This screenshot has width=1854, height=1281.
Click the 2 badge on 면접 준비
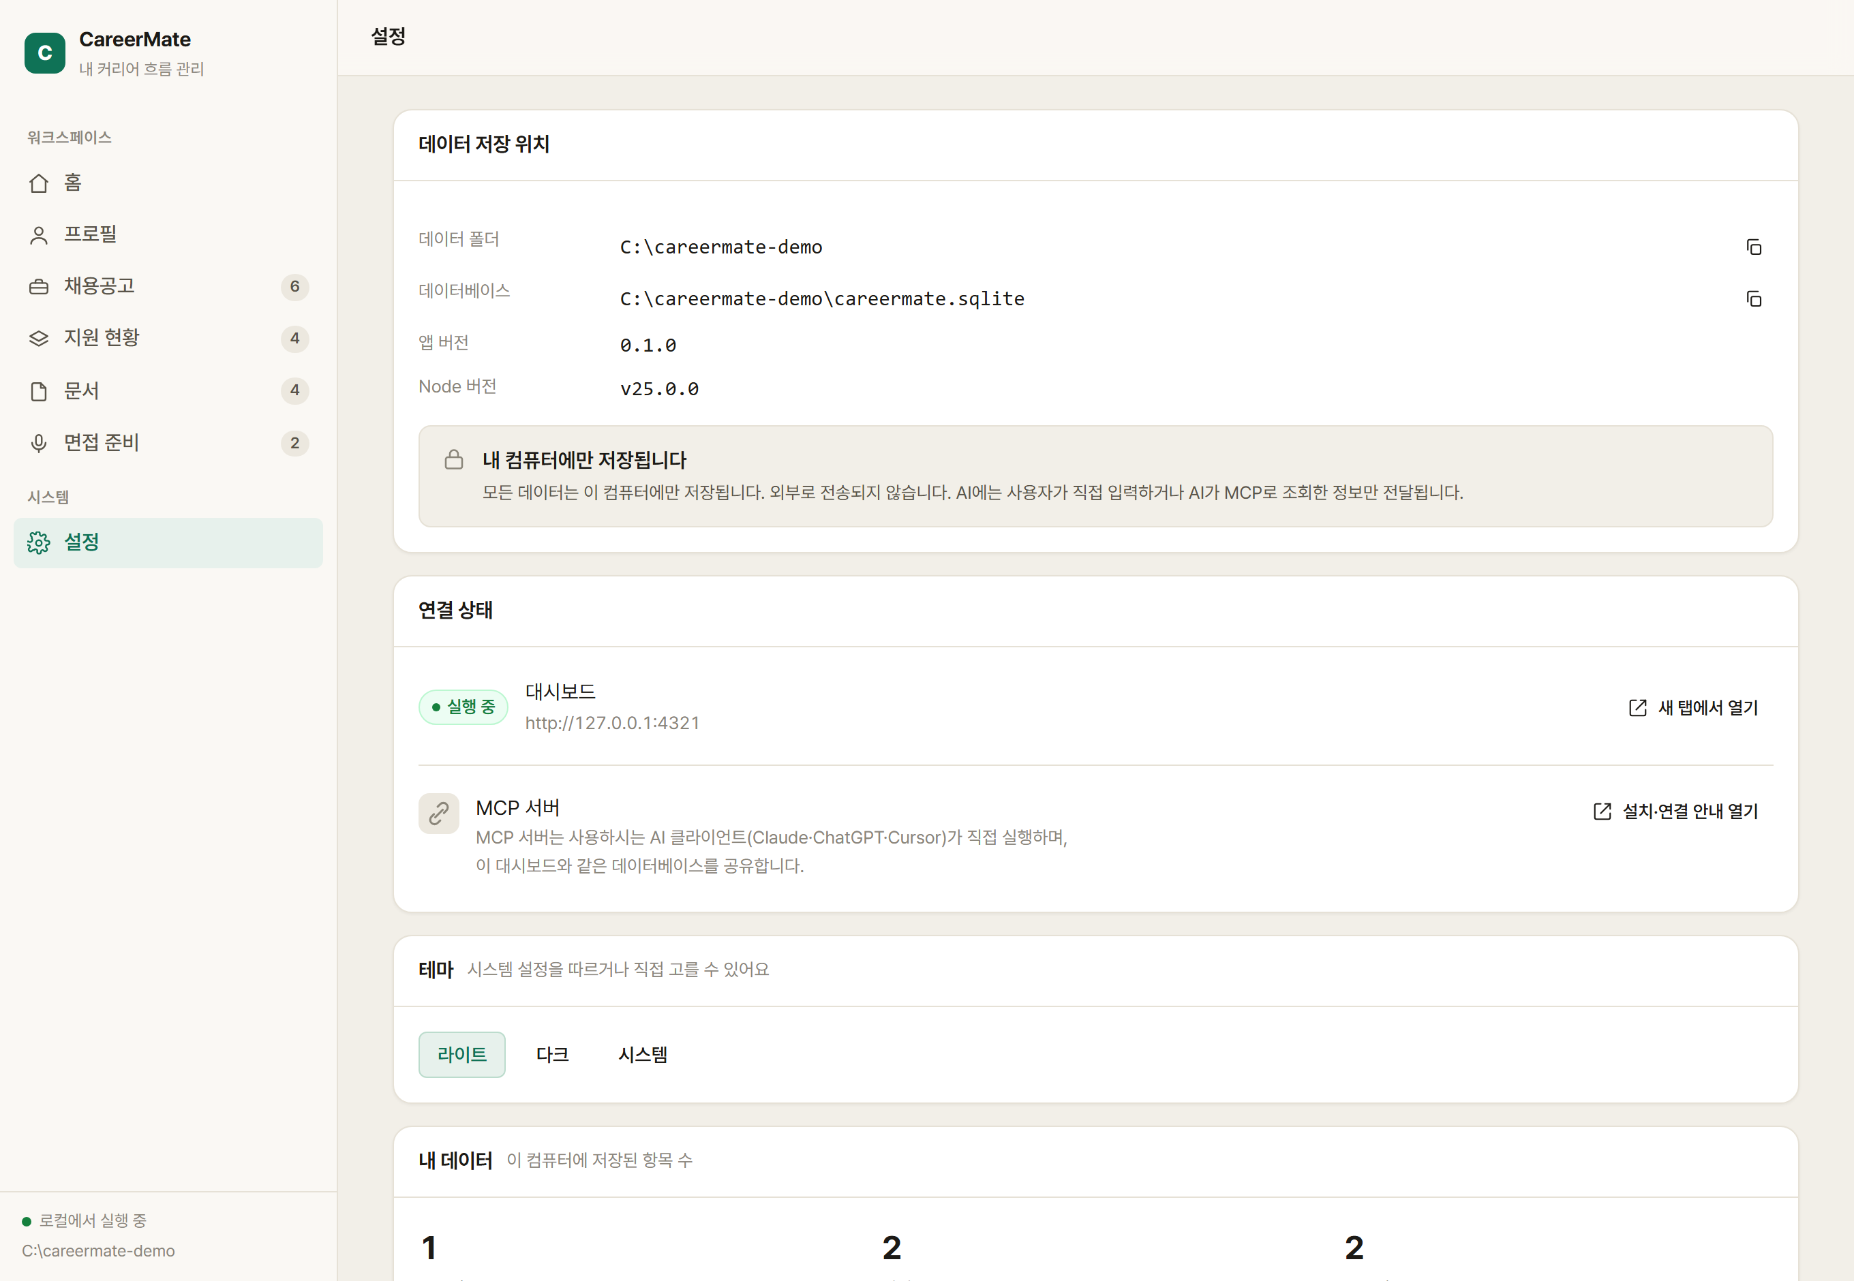click(x=294, y=442)
